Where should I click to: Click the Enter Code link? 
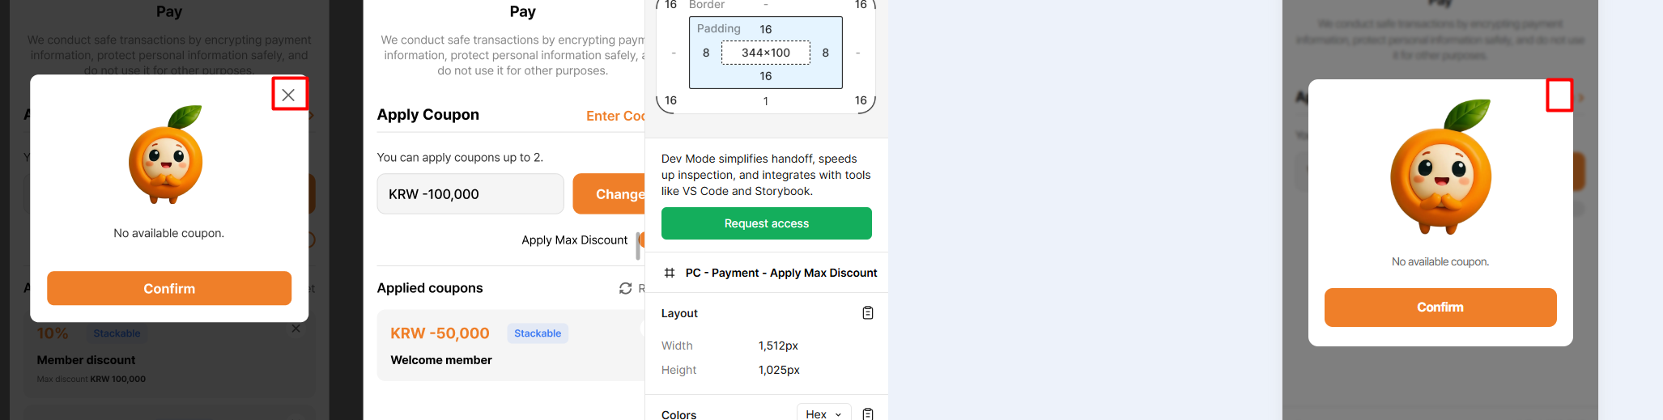click(x=615, y=116)
